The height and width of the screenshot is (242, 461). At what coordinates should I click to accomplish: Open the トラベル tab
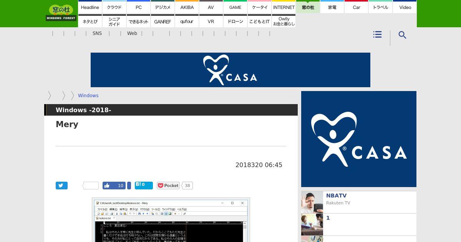tap(380, 7)
